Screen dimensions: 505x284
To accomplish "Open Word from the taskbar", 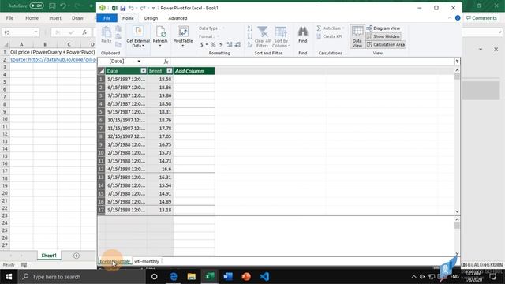I will 228,277.
